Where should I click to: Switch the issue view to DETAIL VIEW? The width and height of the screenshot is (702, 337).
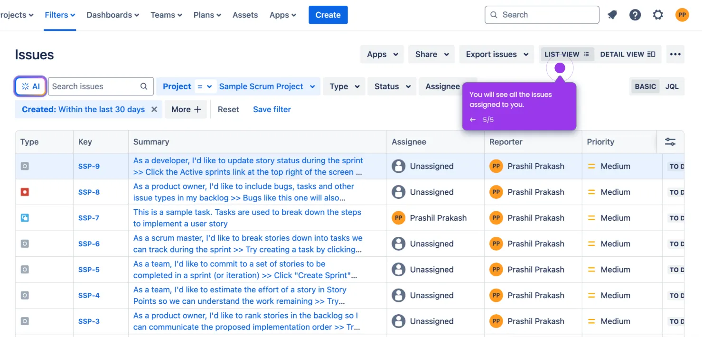627,54
